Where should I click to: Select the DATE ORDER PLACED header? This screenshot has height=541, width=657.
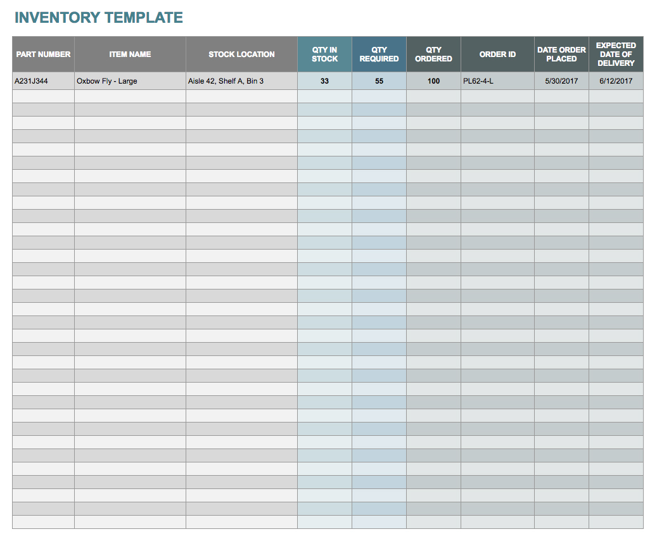click(561, 54)
